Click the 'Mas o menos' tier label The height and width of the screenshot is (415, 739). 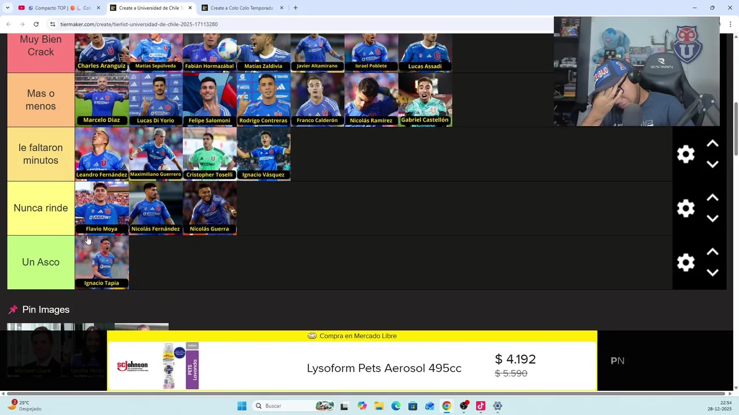click(x=40, y=100)
